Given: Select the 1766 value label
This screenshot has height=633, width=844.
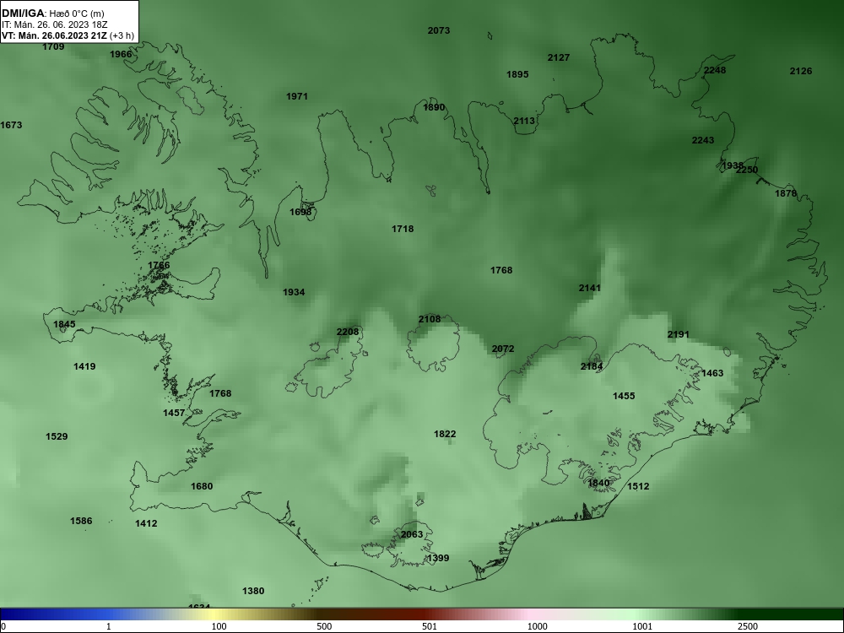Looking at the screenshot, I should point(159,265).
